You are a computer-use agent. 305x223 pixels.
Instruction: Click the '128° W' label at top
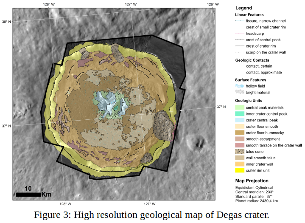(x=49, y=4)
